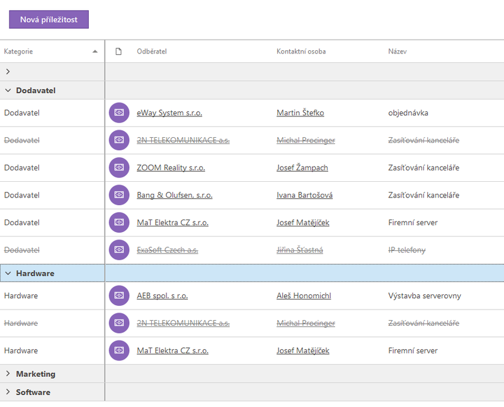Select the deal icon for ExaSoft Czech a.s.

pos(119,250)
